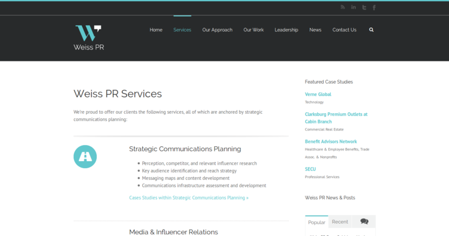Viewport: 449px width, 236px height.
Task: Click the Weiss PR logo
Action: pos(89,38)
